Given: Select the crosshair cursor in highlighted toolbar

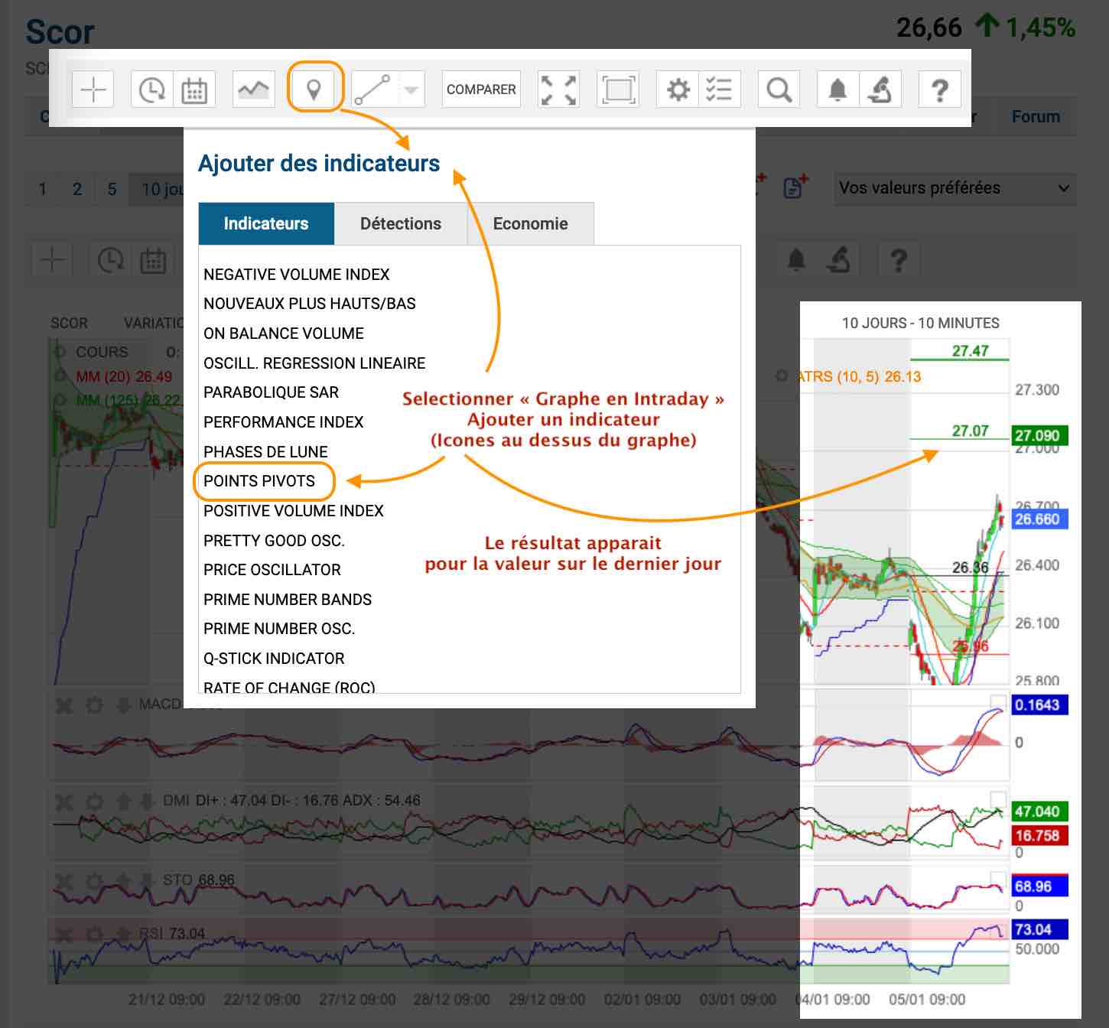Looking at the screenshot, I should pos(93,89).
